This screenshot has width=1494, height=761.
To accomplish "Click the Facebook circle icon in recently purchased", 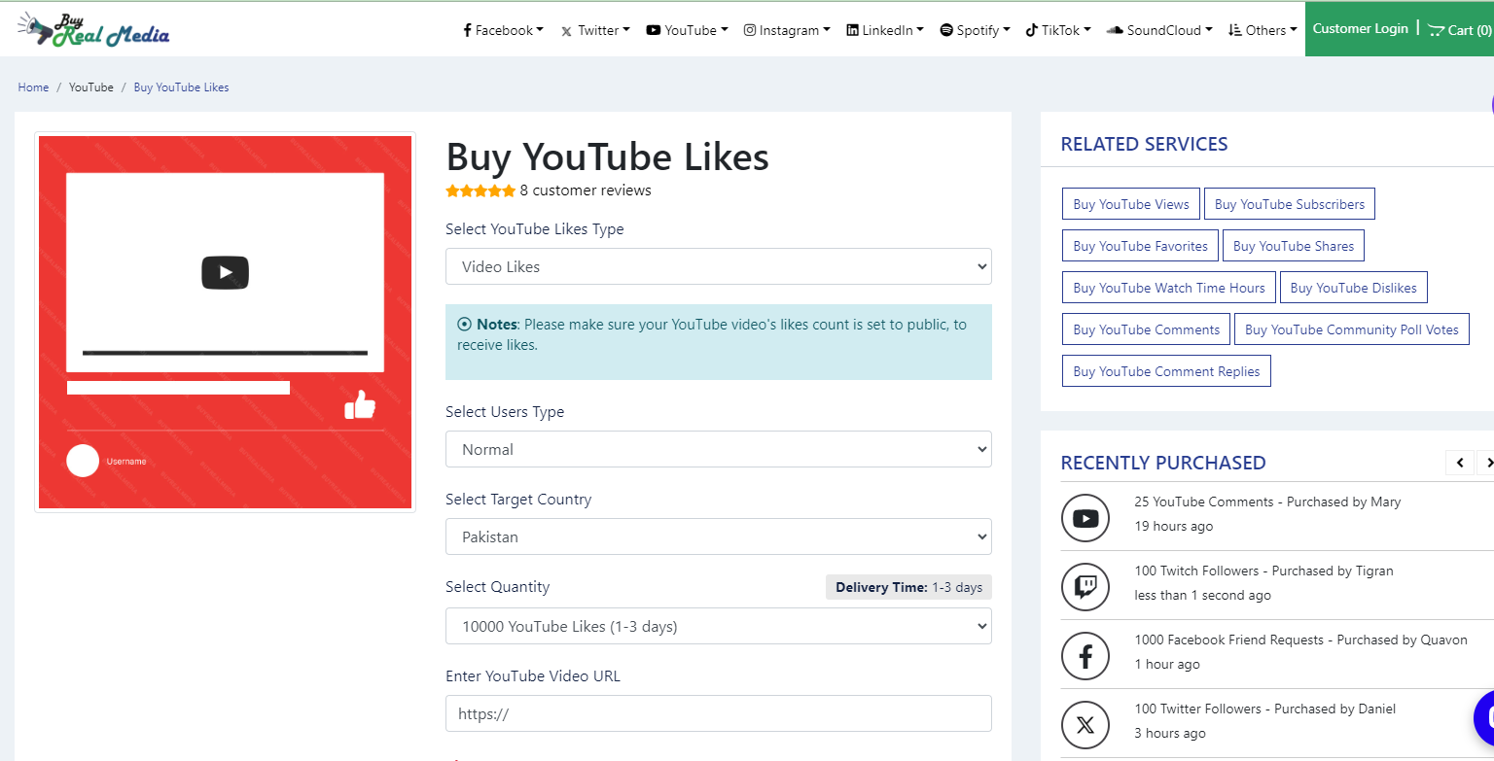I will 1085,656.
